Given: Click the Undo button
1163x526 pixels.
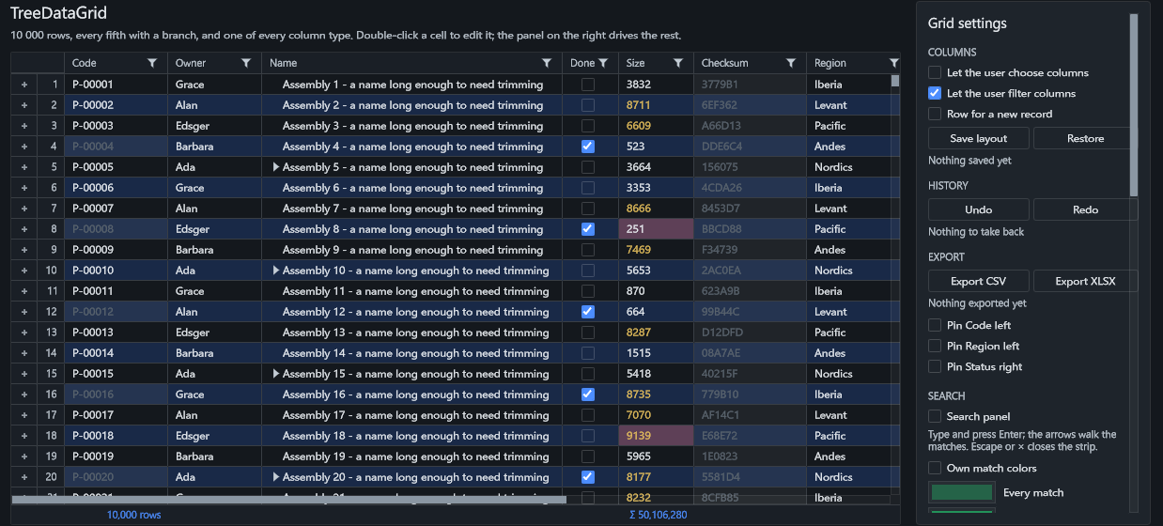Looking at the screenshot, I should click(x=978, y=209).
